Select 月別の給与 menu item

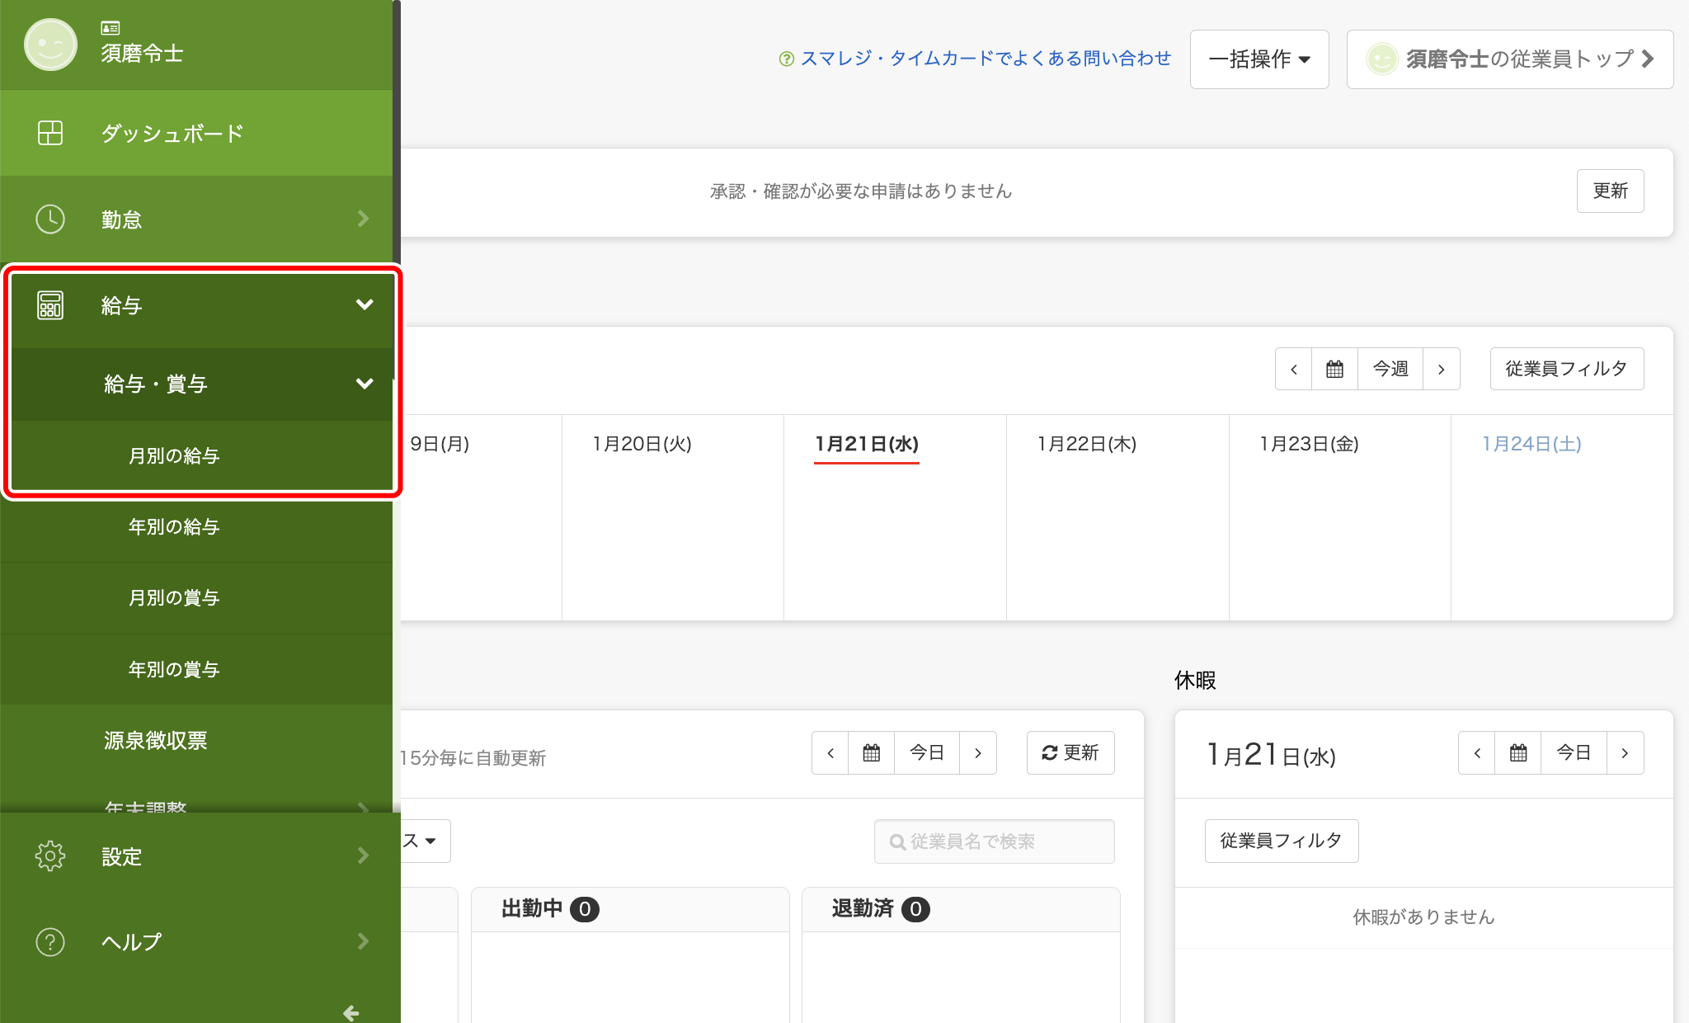tap(174, 455)
